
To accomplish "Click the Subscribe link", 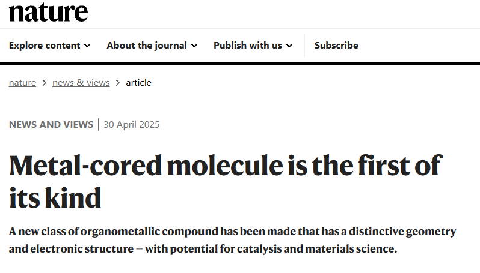I will pos(336,46).
